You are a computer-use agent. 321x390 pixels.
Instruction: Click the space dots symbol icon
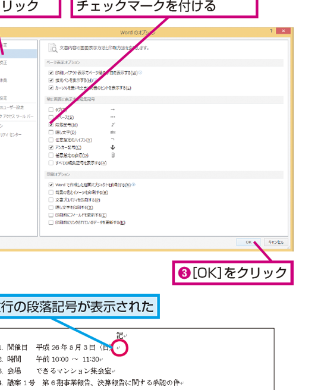[x=112, y=117]
